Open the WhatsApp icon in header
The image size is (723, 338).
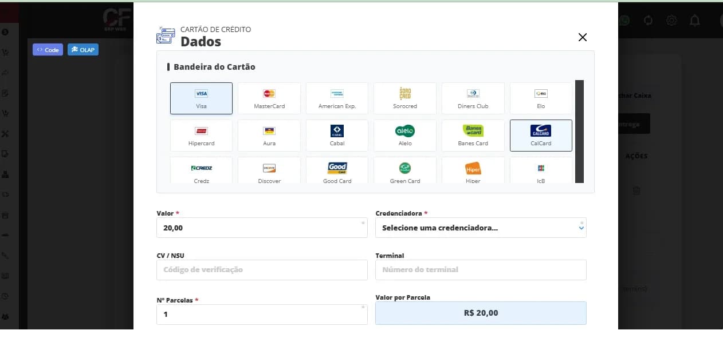[624, 21]
